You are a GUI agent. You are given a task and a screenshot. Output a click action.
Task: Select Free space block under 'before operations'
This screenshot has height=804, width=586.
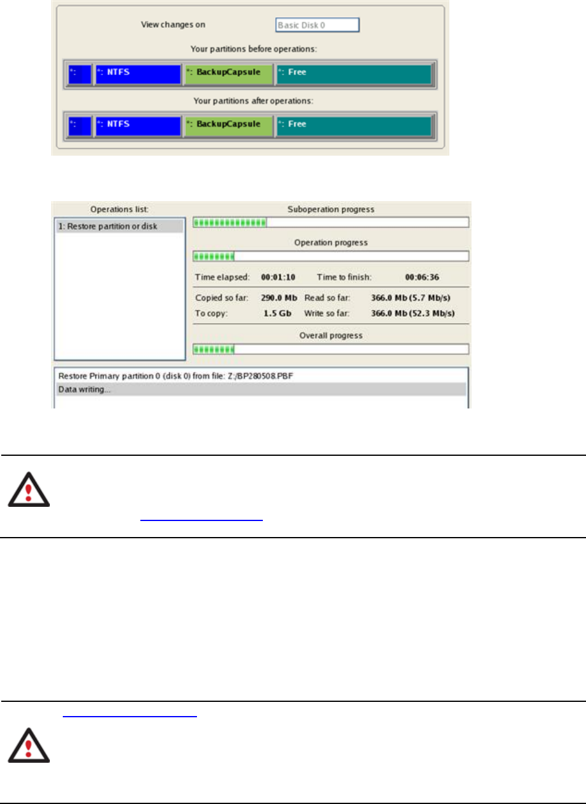[x=355, y=74]
